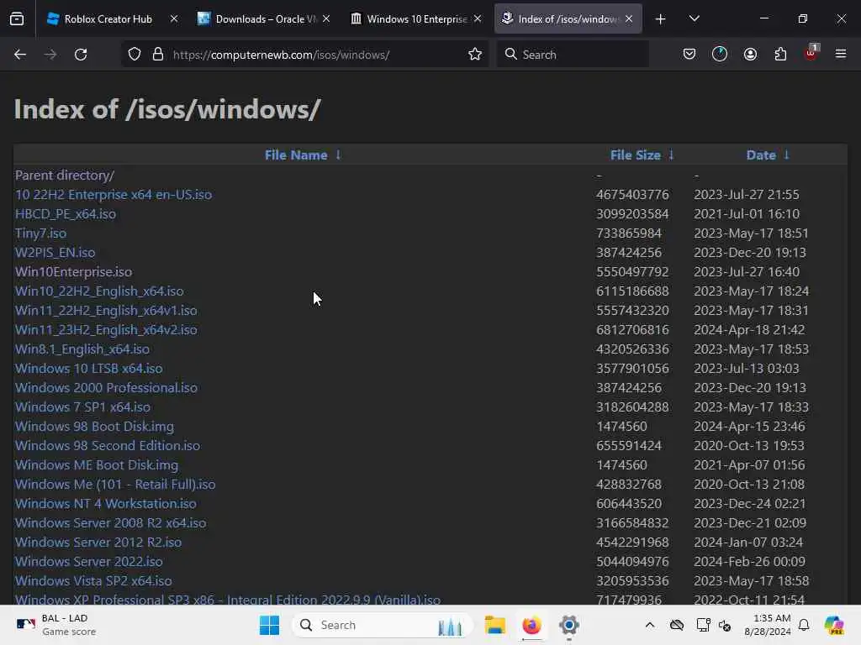Open Firefox account menu
The width and height of the screenshot is (861, 645).
tap(750, 55)
